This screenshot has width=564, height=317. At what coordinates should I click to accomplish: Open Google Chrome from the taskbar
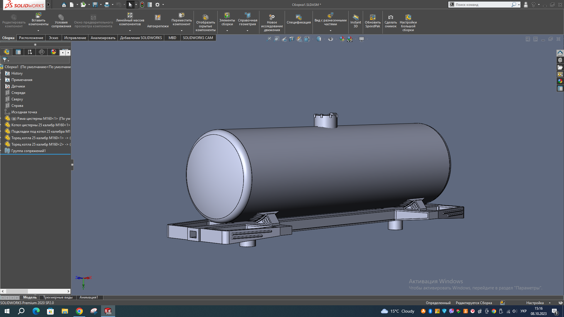(79, 311)
